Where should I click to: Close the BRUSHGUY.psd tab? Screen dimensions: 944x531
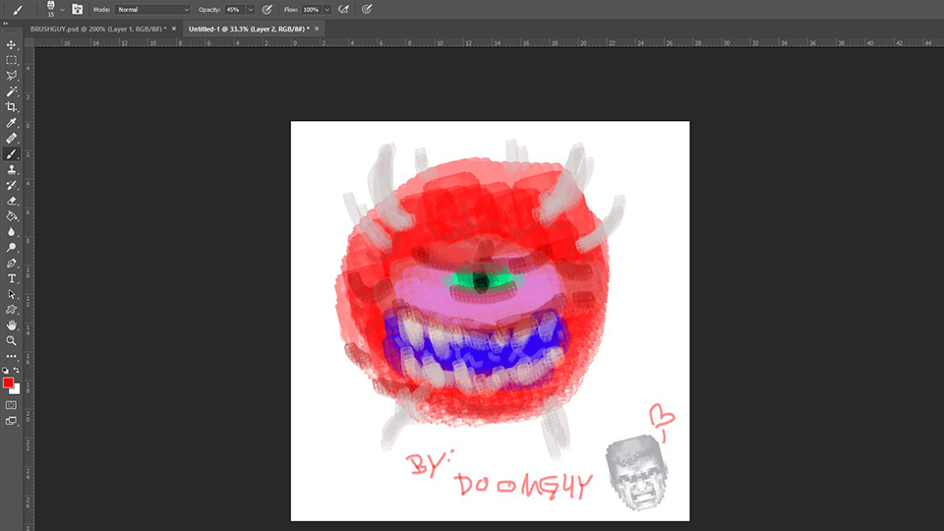[x=174, y=29]
